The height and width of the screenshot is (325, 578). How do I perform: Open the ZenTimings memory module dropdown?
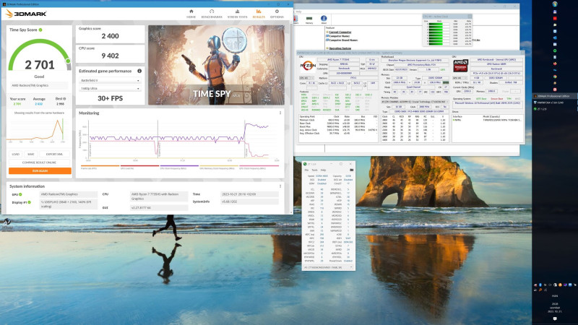tap(328, 267)
